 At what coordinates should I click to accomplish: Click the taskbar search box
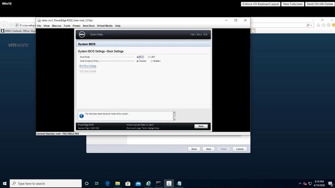pyautogui.click(x=46, y=183)
